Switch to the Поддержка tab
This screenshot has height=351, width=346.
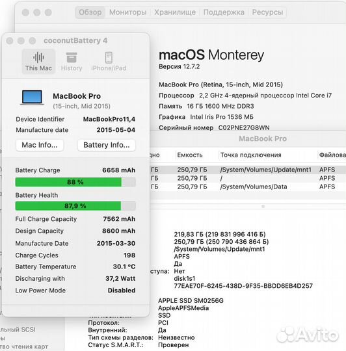tap(224, 12)
